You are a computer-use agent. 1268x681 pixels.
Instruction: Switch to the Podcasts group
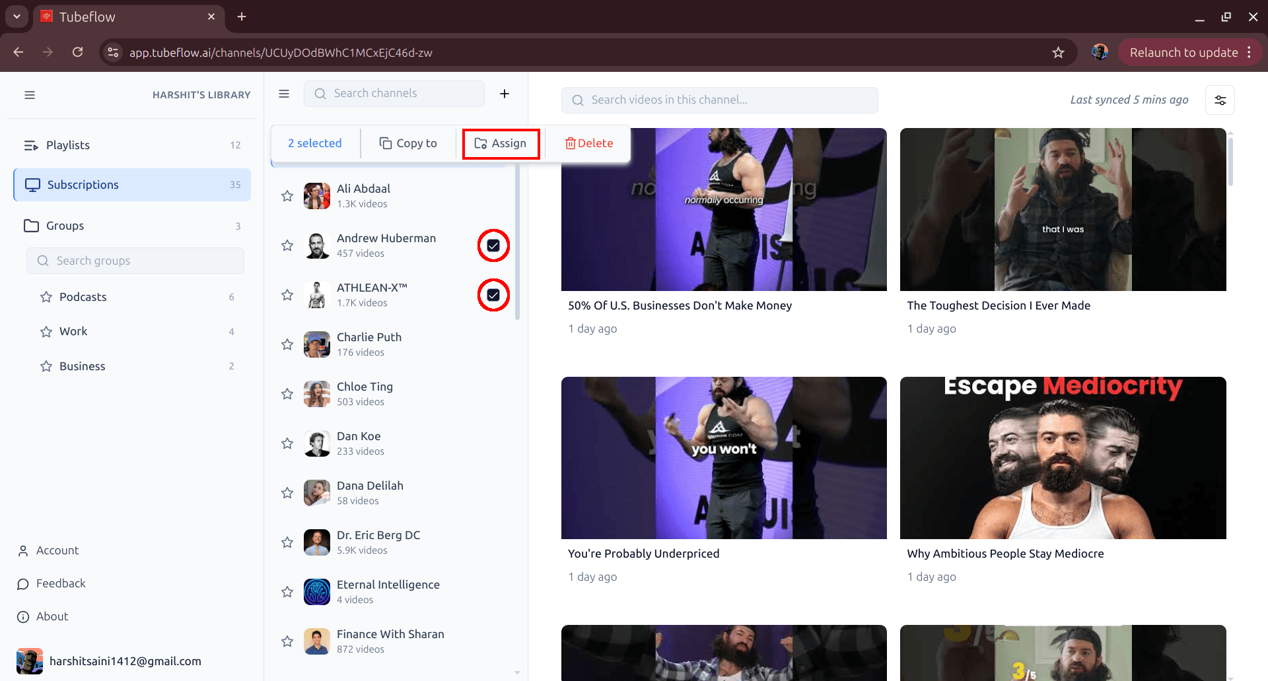[x=83, y=296]
